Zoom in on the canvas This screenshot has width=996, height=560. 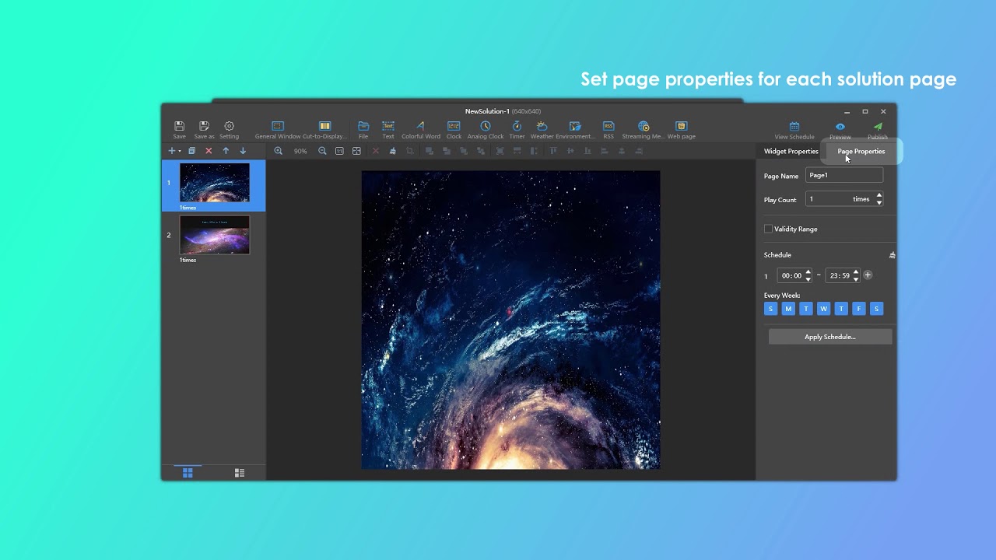click(278, 151)
